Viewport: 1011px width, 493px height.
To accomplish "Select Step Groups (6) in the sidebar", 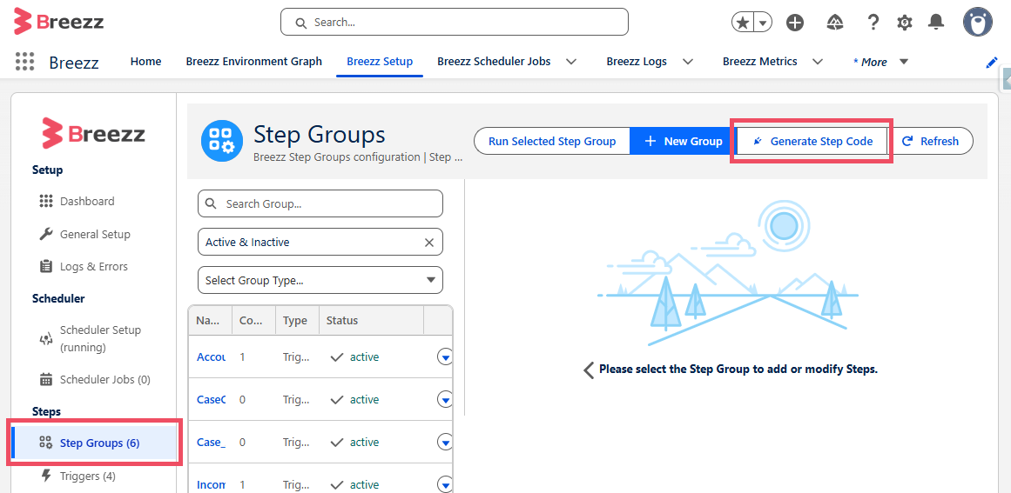I will 95,443.
